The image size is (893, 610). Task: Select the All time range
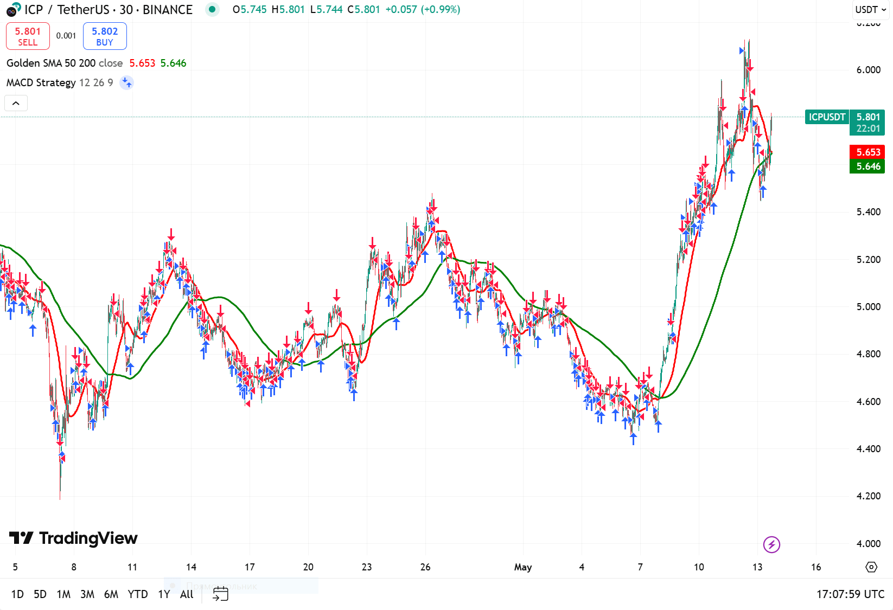[x=187, y=594]
